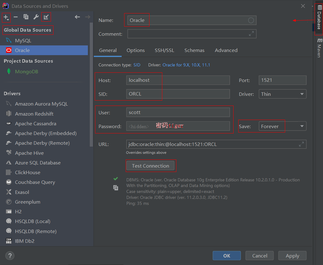Open the Maven tool window sidebar tab
The image size is (323, 265).
click(319, 48)
